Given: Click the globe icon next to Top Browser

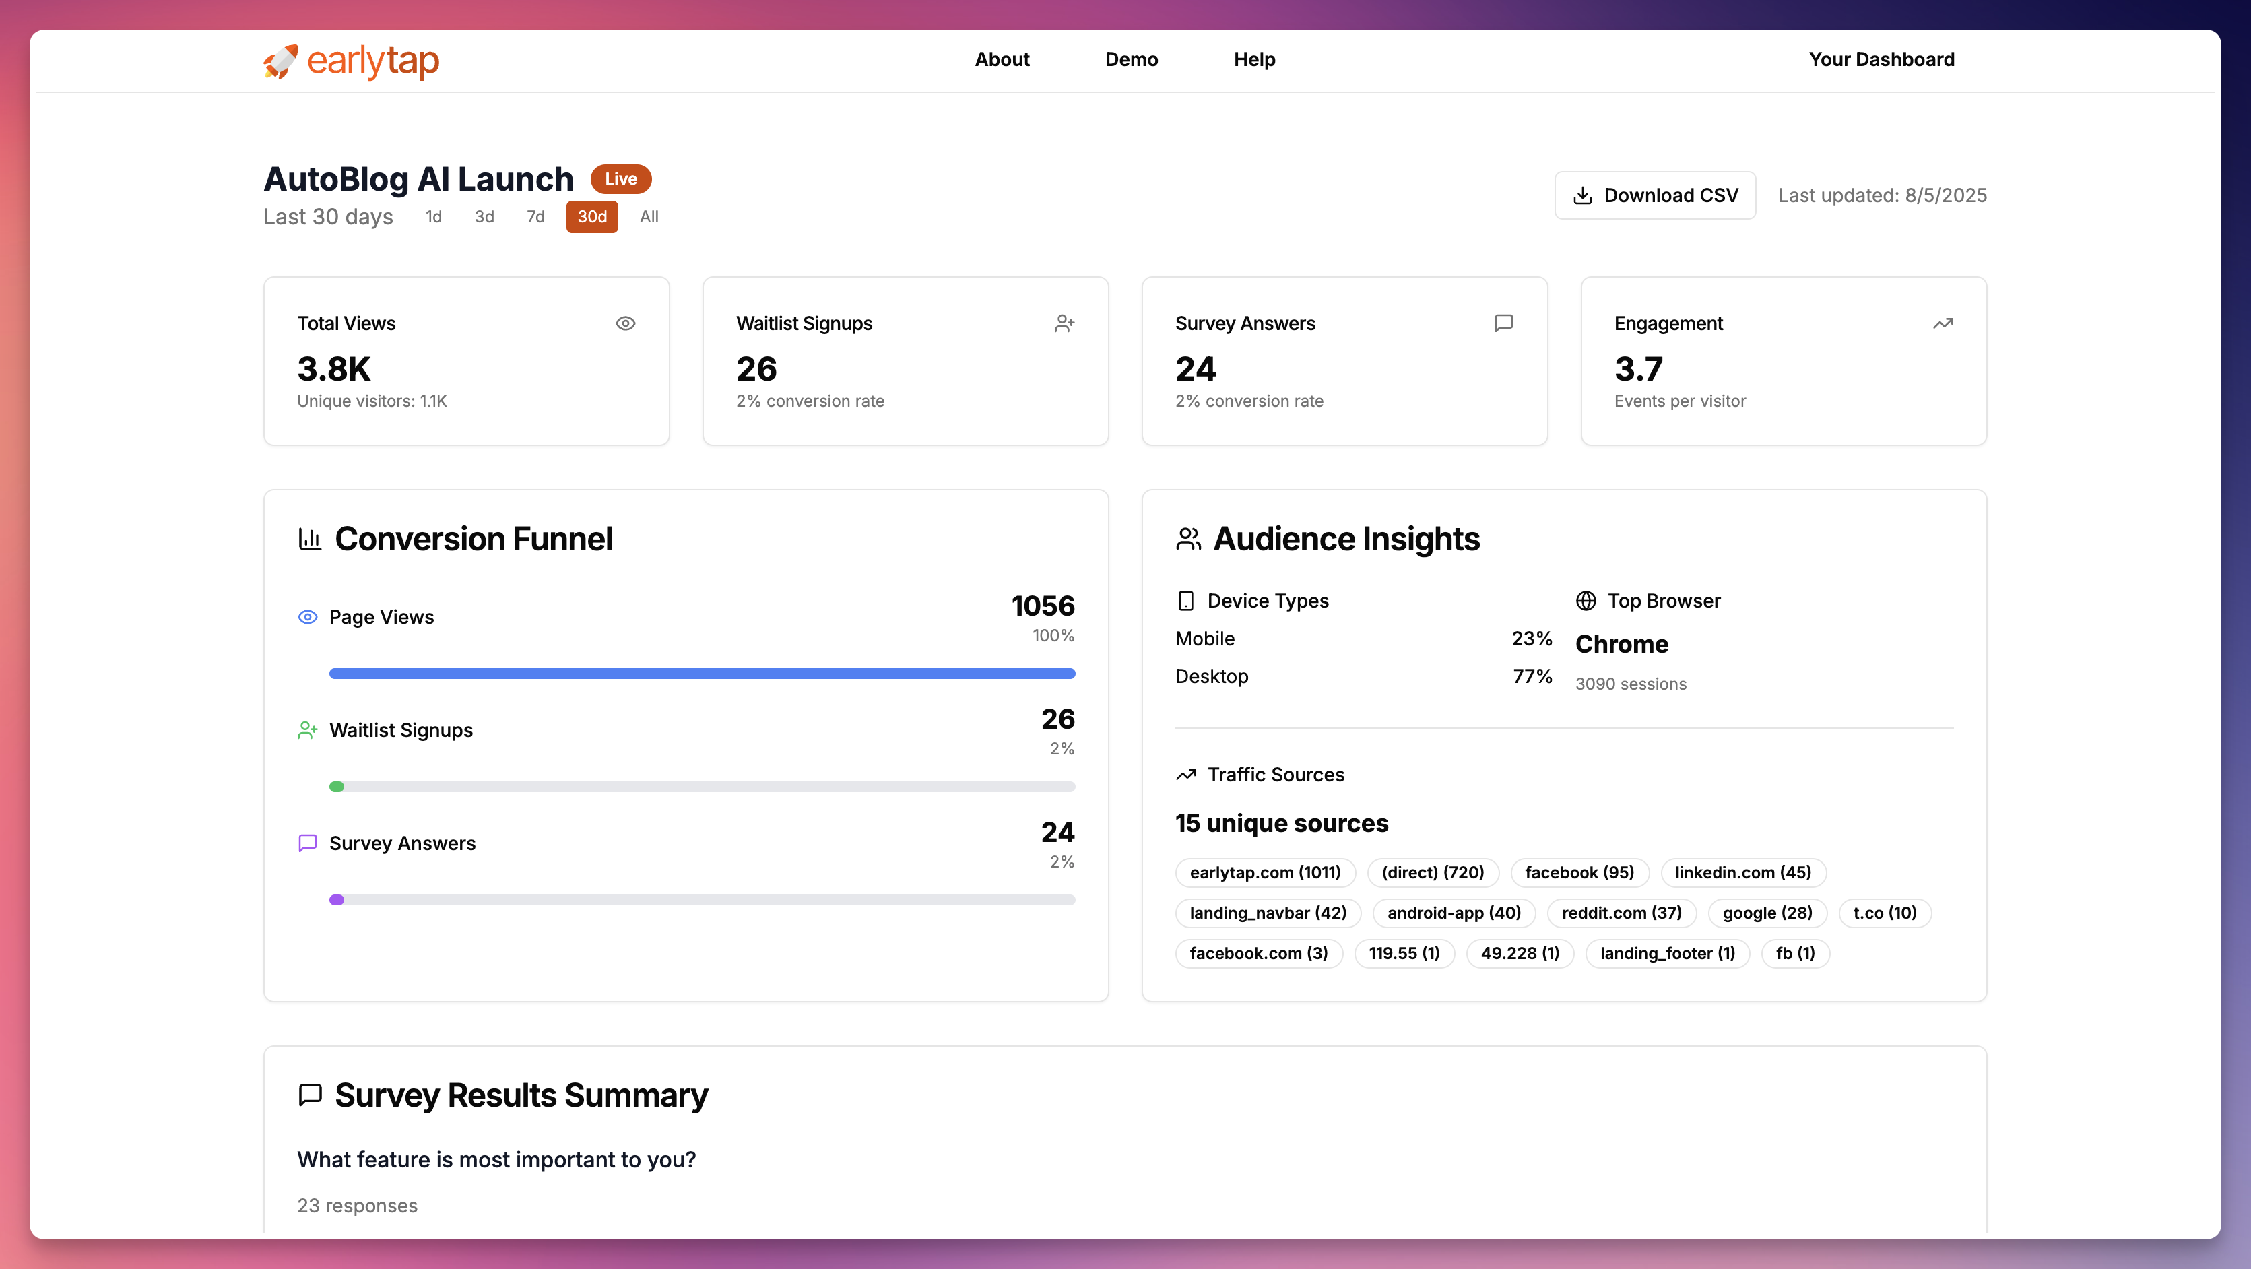Looking at the screenshot, I should [x=1586, y=600].
